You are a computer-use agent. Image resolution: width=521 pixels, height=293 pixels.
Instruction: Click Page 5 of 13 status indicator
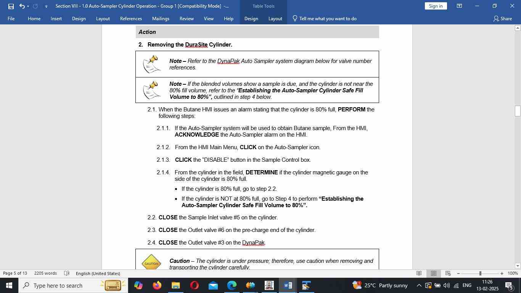[x=15, y=273]
